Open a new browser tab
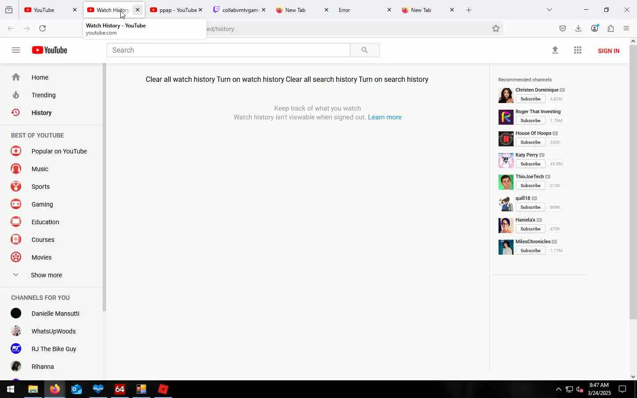 [x=469, y=10]
